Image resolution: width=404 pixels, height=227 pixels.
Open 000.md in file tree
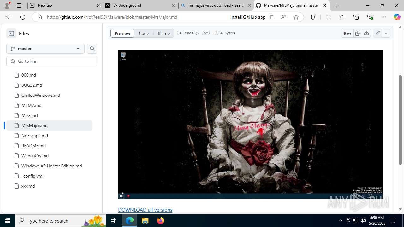(29, 75)
